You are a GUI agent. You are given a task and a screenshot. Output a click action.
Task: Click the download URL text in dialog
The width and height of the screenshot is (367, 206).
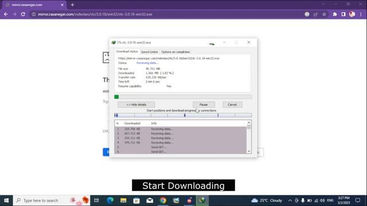click(169, 58)
